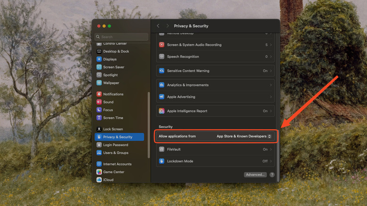This screenshot has height=206, width=367.
Task: Go back with the left chevron
Action: [x=158, y=26]
